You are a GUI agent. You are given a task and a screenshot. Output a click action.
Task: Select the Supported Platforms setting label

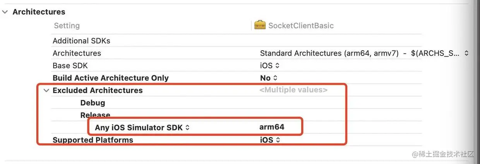[93, 140]
